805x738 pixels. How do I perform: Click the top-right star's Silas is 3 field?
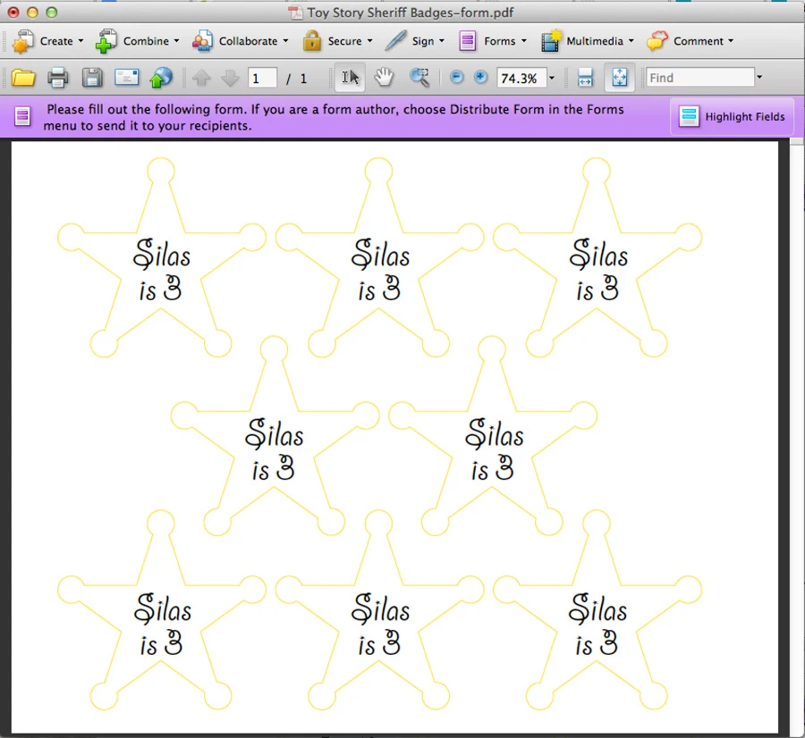point(597,270)
